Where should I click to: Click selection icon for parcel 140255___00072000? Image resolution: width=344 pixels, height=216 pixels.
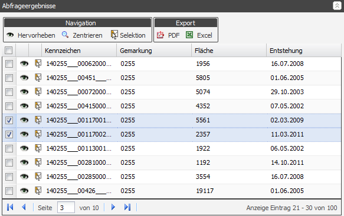click(x=38, y=92)
